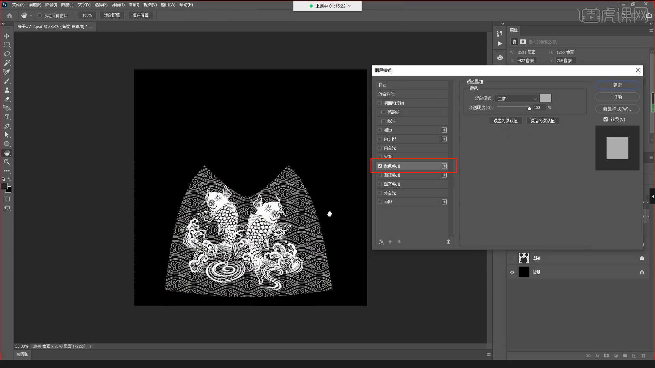
Task: Select the Eyedropper tool
Action: [x=7, y=72]
